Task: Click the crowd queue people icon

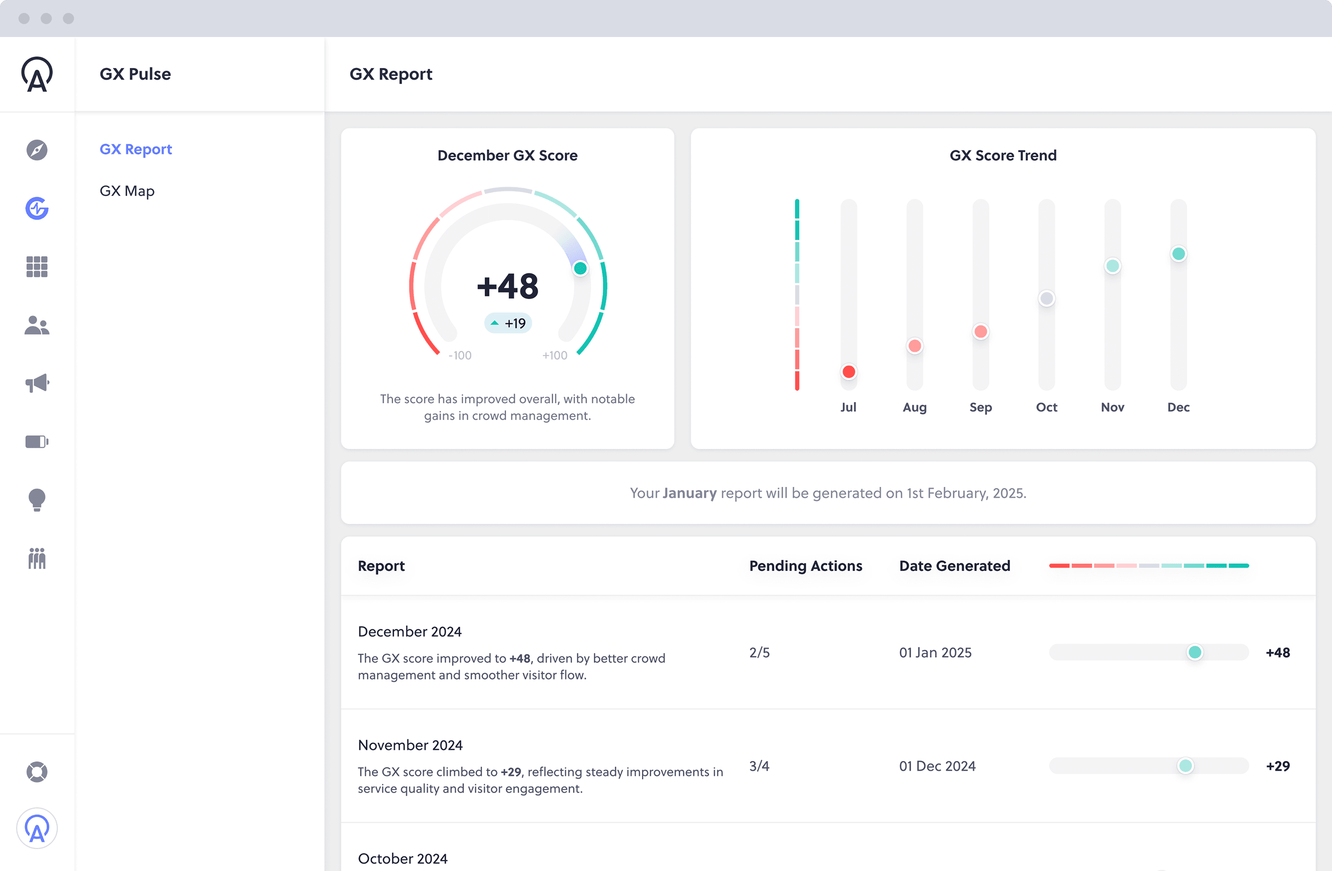Action: [37, 558]
